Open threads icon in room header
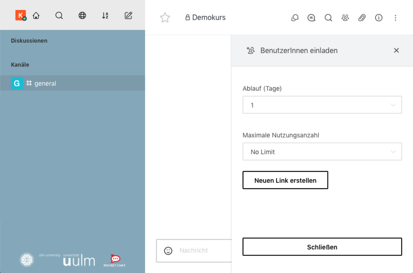 coord(311,18)
